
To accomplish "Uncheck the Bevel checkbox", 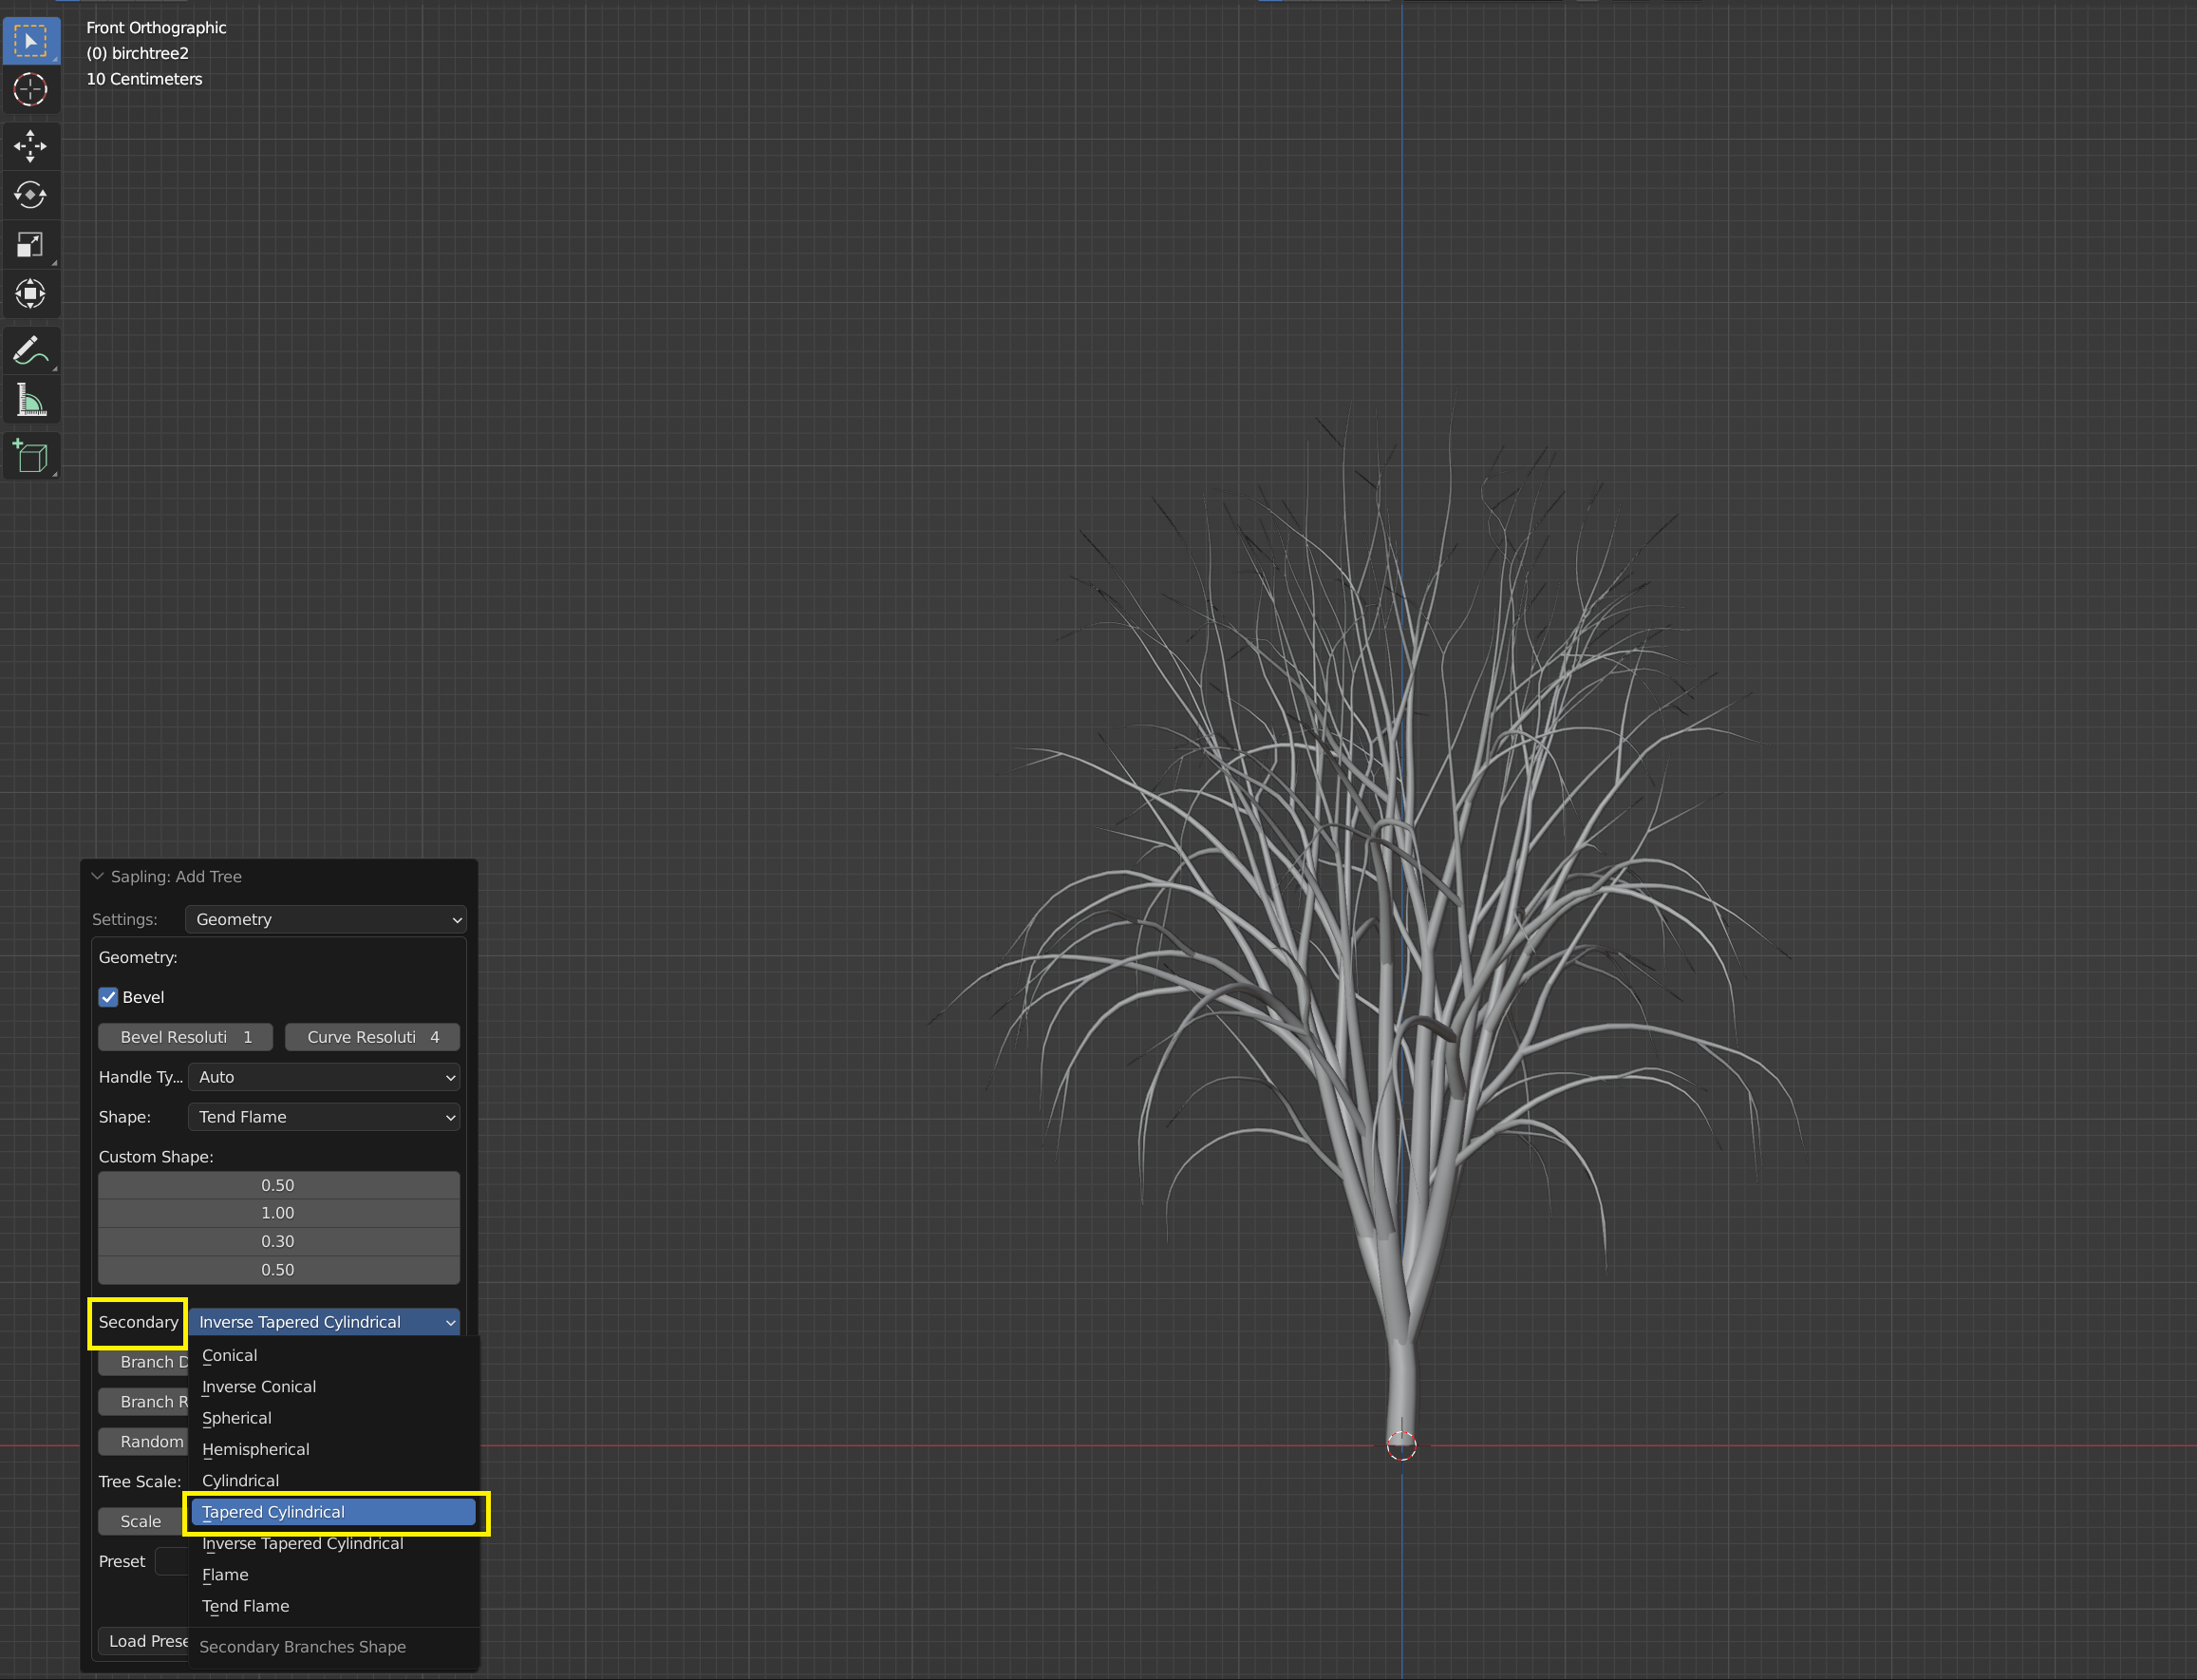I will coord(108,997).
